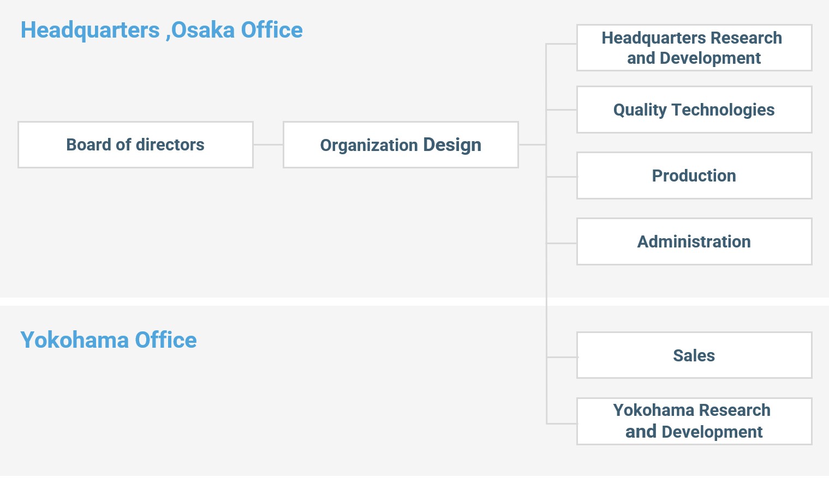Select the Production department box
Viewport: 829px width, 478px height.
[x=694, y=176]
